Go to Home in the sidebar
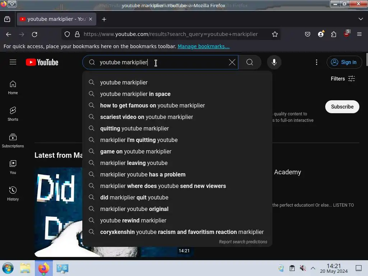 coord(13,88)
